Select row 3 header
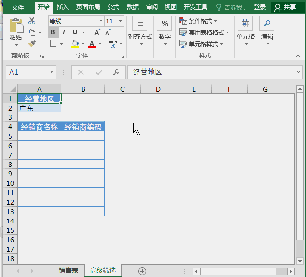This screenshot has width=306, height=277. (10, 117)
